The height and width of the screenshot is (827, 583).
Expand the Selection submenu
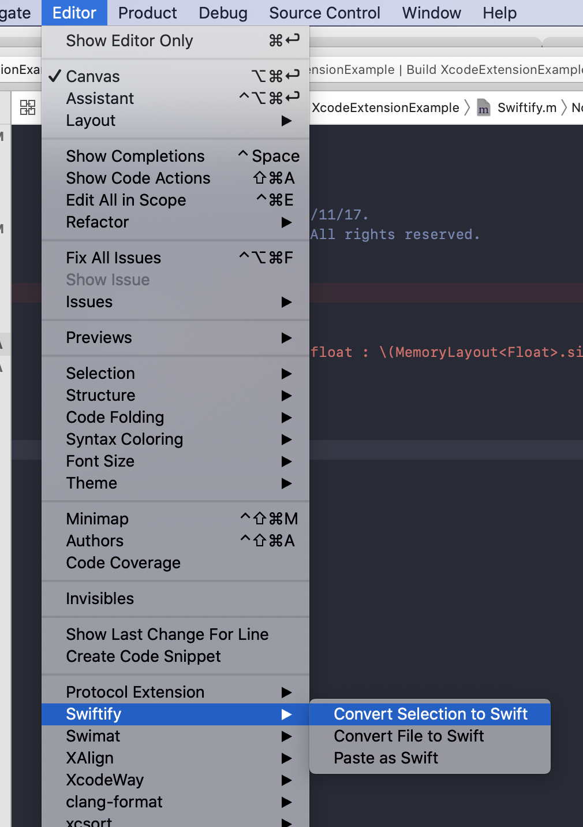(175, 373)
